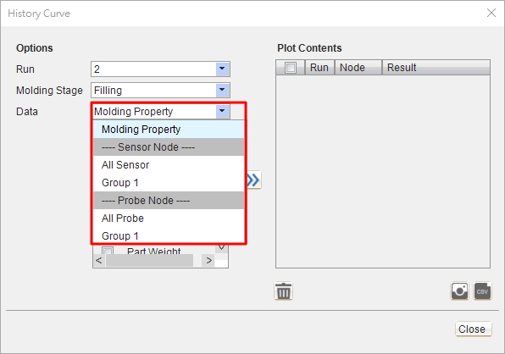Close the History Curve dialog
Image resolution: width=505 pixels, height=354 pixels.
(491, 13)
